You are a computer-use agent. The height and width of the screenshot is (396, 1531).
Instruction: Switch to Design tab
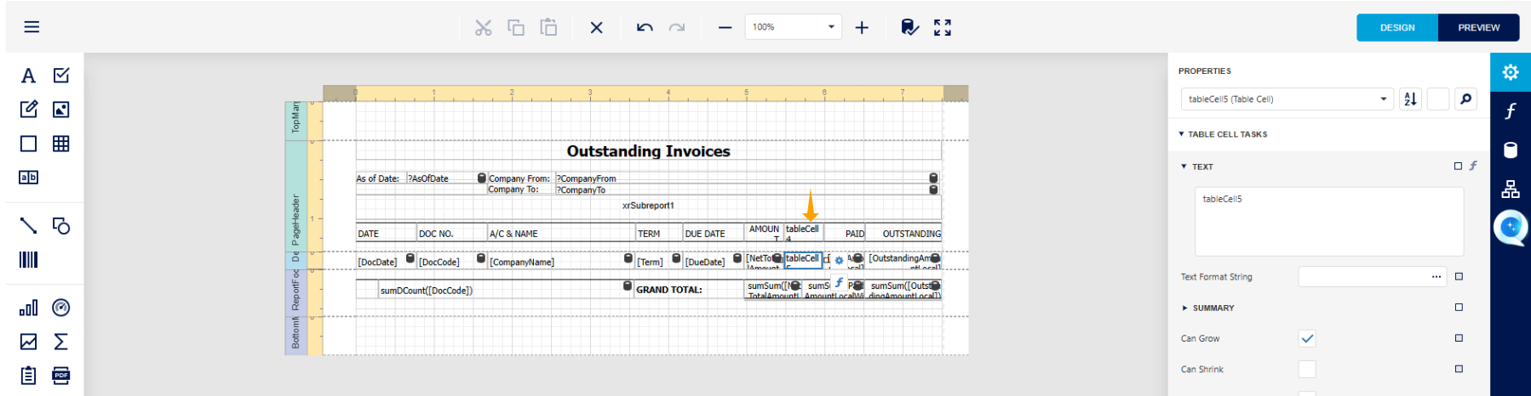[x=1397, y=27]
